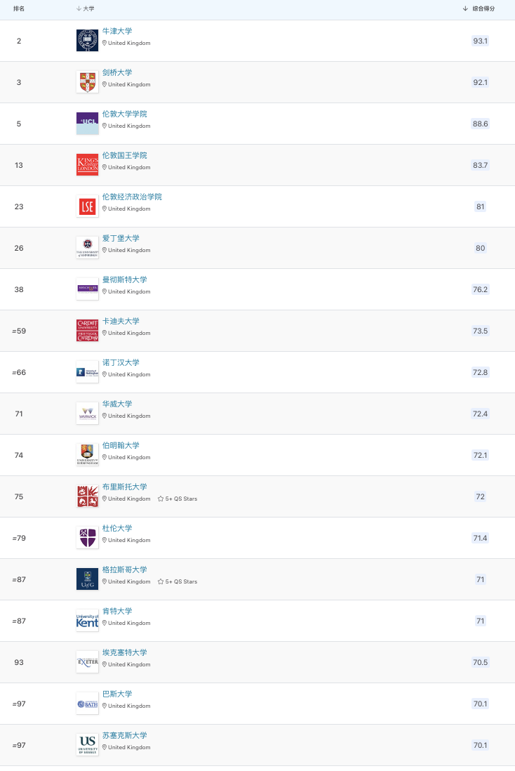This screenshot has width=515, height=771.
Task: Click the Durham University shield logo
Action: click(x=87, y=538)
